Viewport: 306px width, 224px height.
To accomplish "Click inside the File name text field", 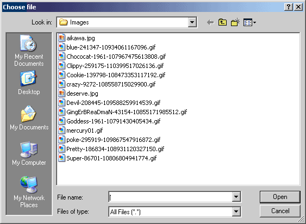I will tap(170, 197).
